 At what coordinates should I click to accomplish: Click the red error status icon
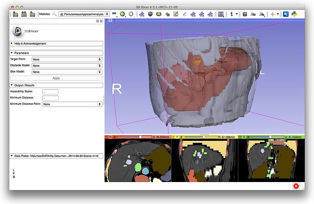[x=296, y=186]
